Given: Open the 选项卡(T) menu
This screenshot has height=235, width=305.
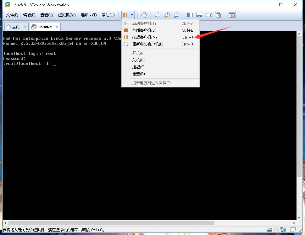Looking at the screenshot, I should pyautogui.click(x=89, y=15).
